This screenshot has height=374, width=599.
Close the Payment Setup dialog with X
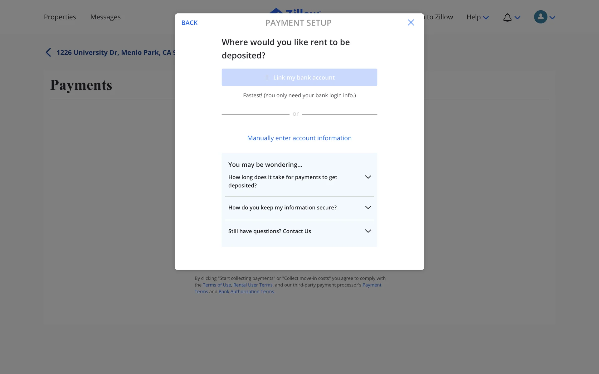point(411,22)
